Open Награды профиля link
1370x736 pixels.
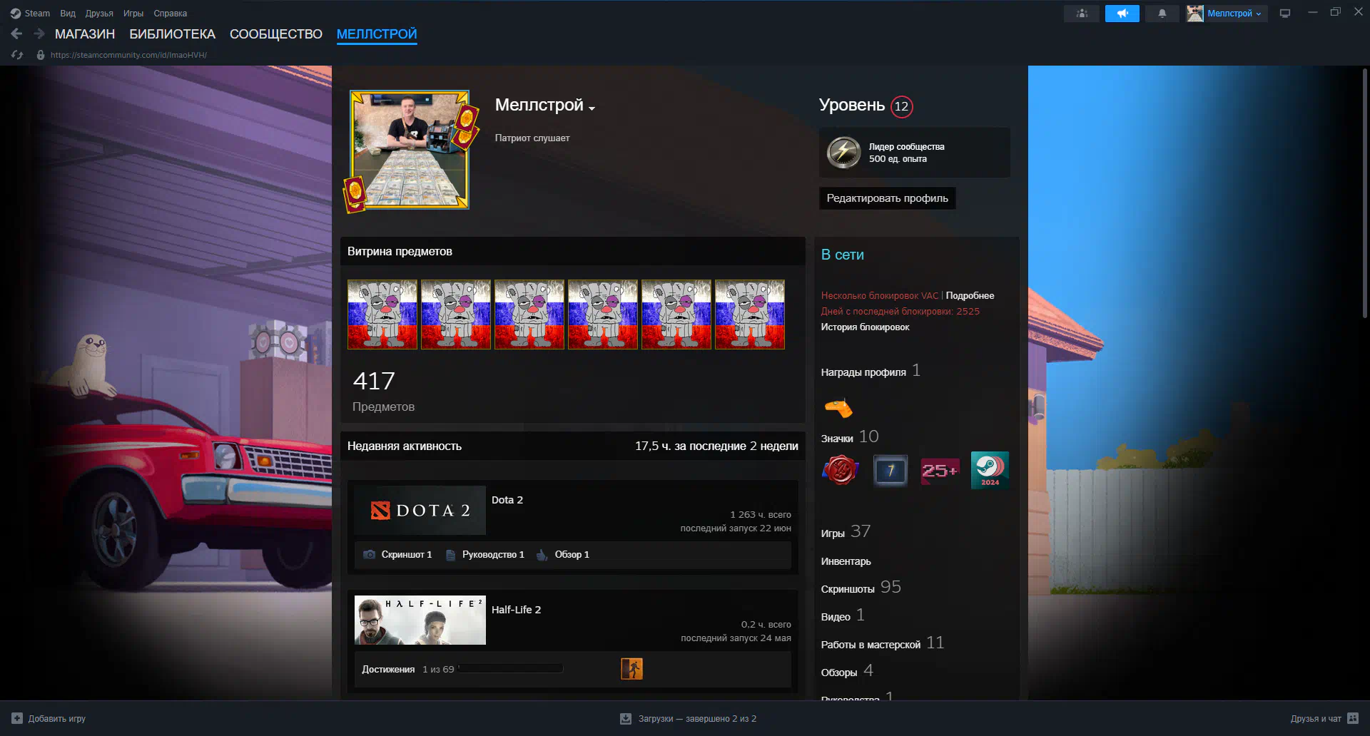pos(871,372)
